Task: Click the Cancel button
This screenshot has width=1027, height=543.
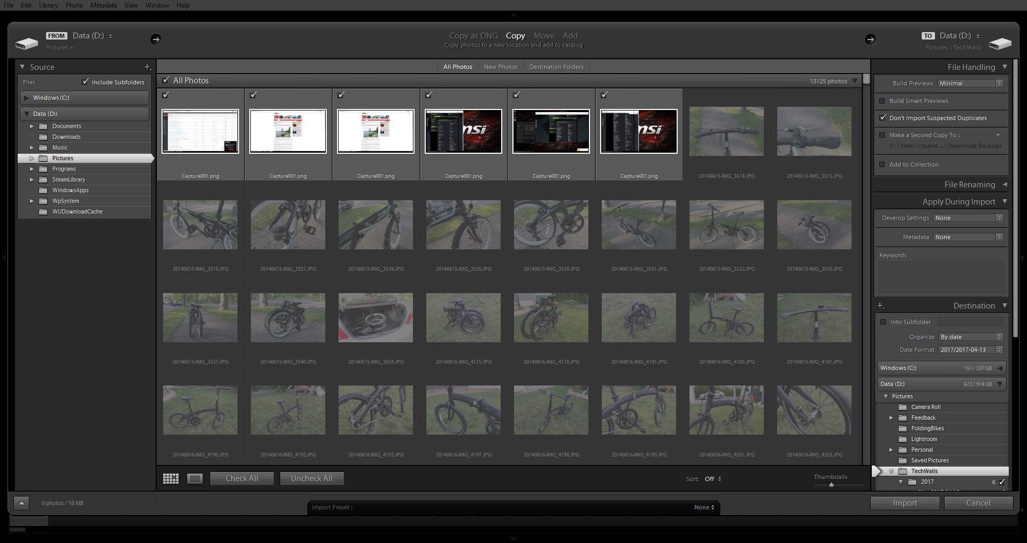Action: [x=978, y=503]
